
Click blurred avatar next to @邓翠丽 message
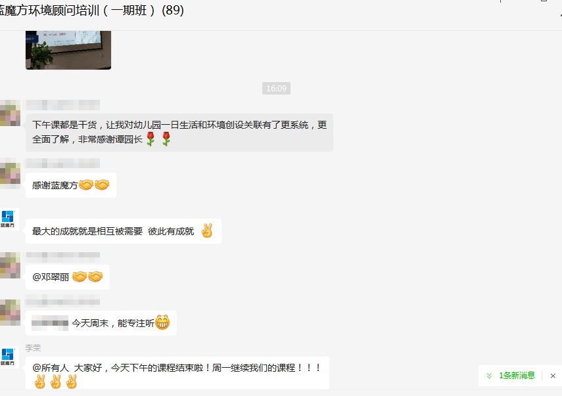click(x=10, y=265)
